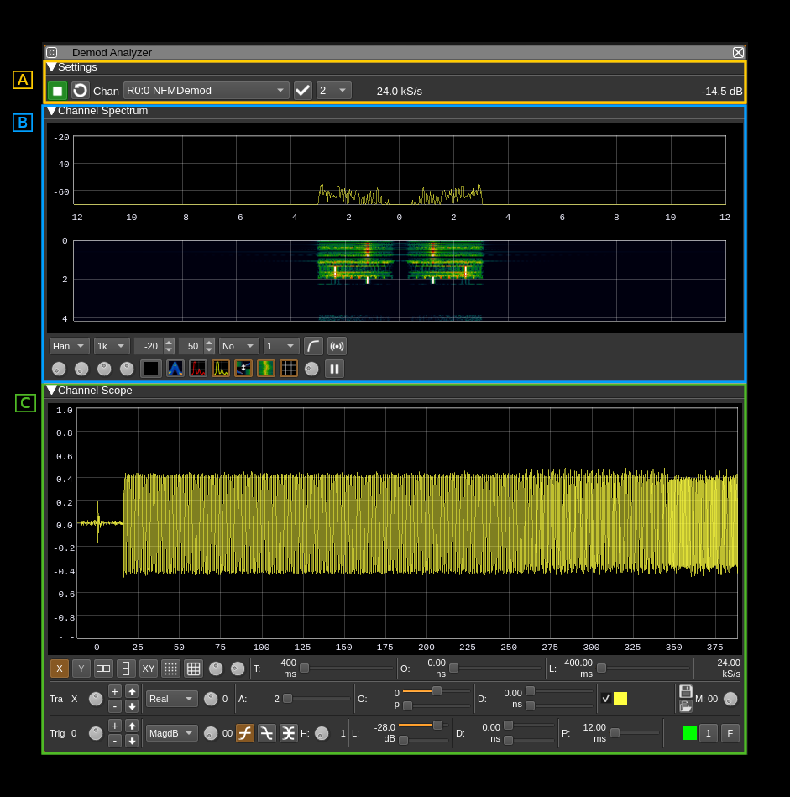Open the green trigger color swatch

click(690, 733)
